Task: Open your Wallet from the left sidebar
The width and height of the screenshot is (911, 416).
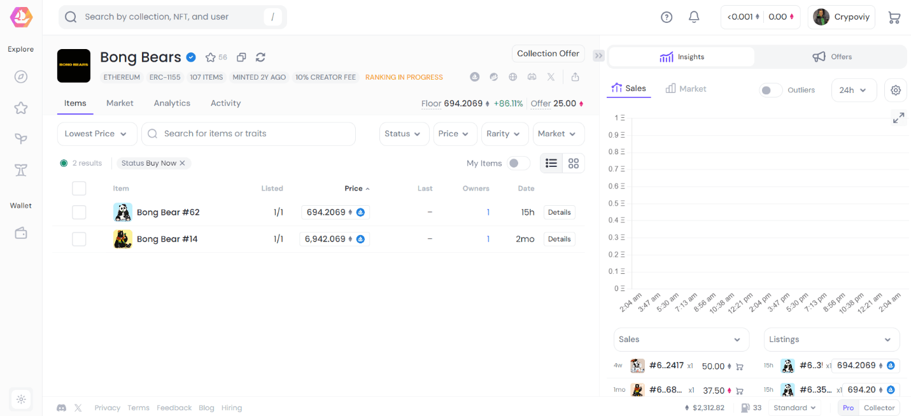Action: pos(20,233)
